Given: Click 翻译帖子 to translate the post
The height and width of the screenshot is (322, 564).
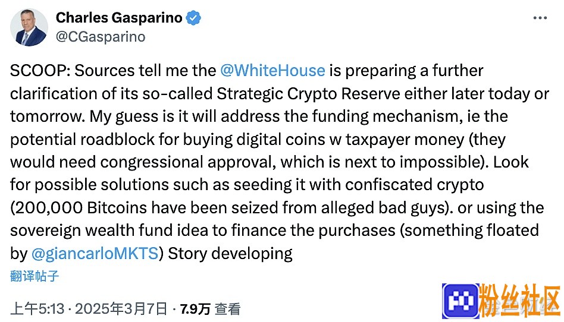Looking at the screenshot, I should [34, 276].
